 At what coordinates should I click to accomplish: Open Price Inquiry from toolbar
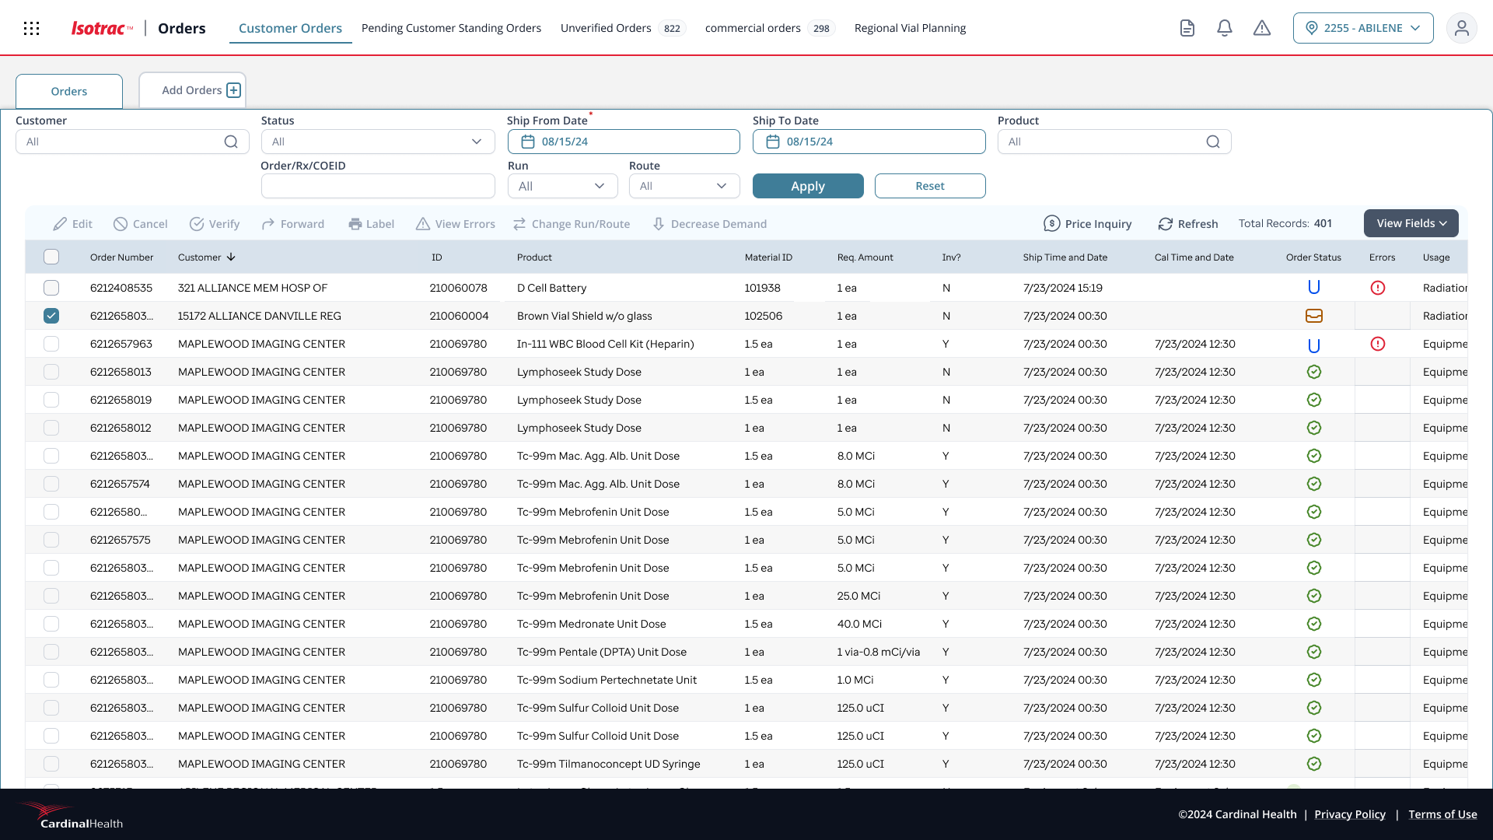tap(1087, 224)
